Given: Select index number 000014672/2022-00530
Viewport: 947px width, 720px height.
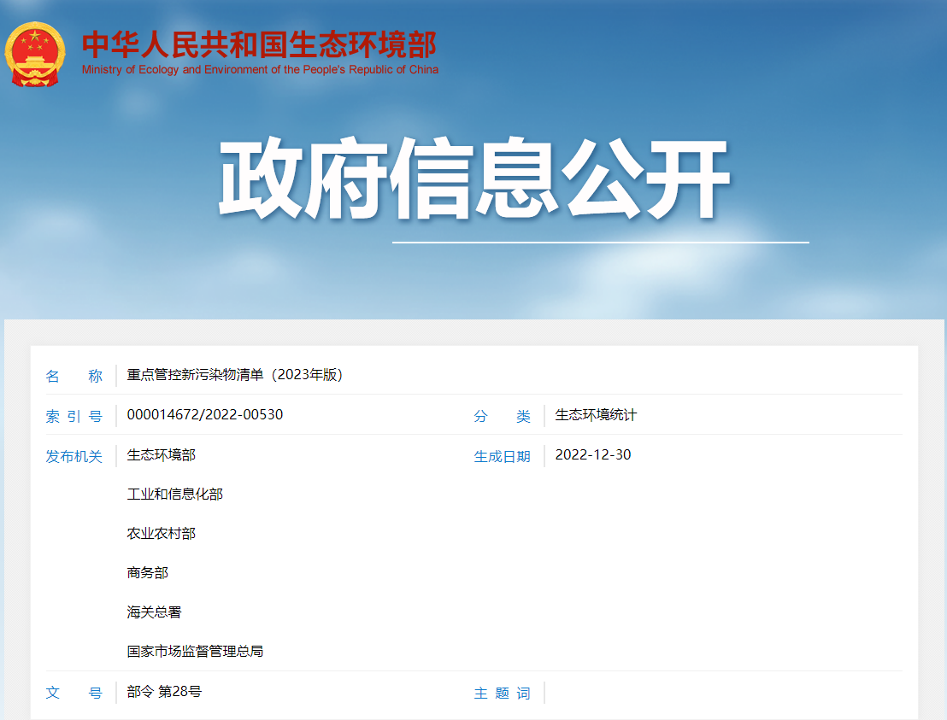Looking at the screenshot, I should (x=205, y=414).
